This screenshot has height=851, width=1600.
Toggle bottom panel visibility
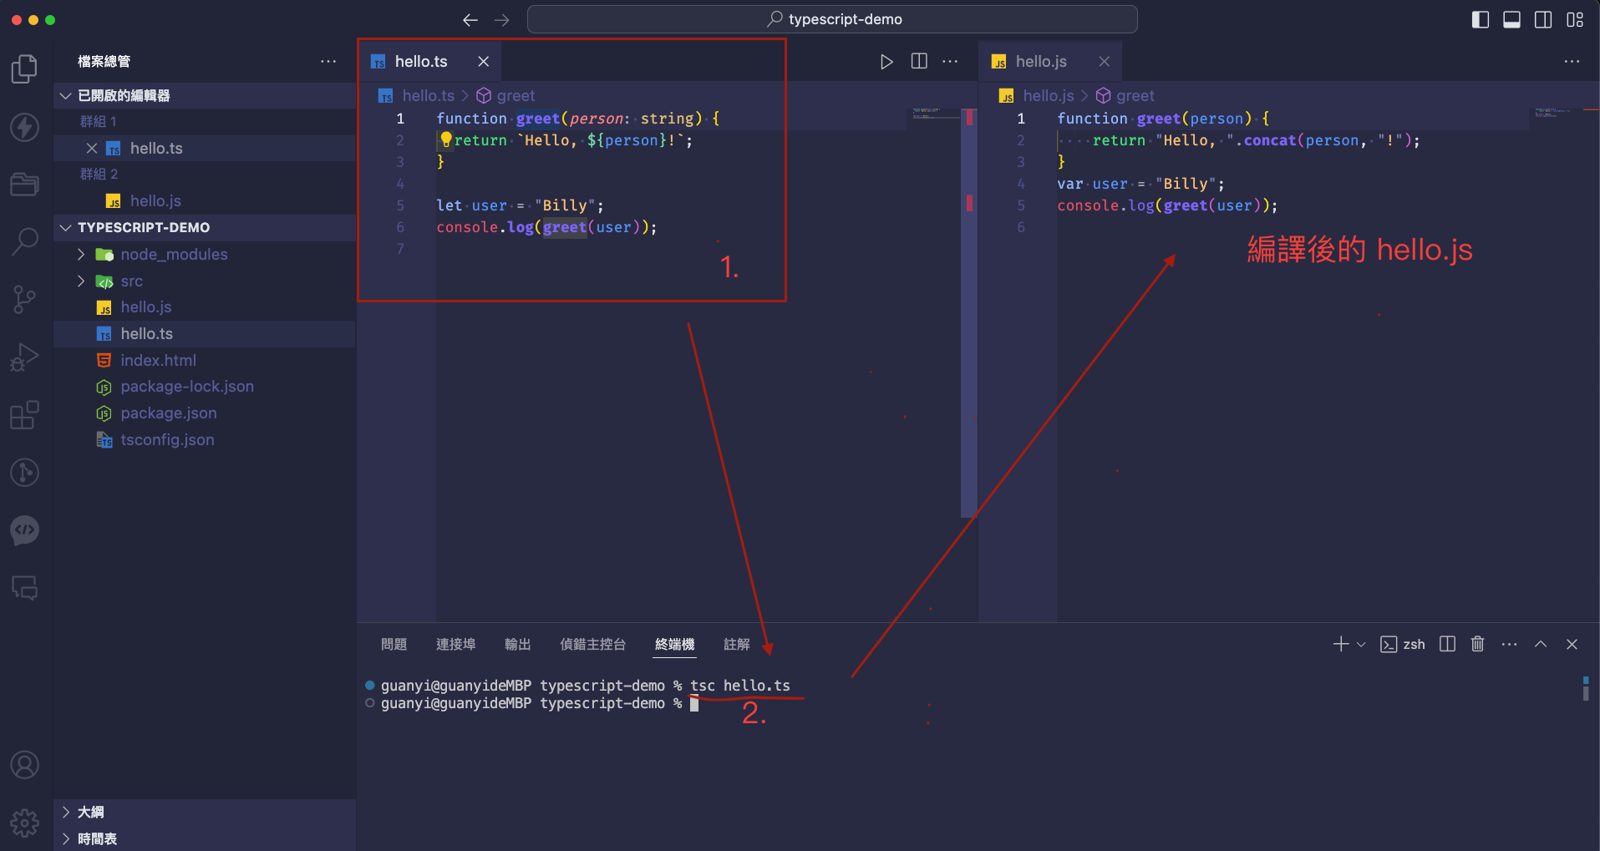1511,19
